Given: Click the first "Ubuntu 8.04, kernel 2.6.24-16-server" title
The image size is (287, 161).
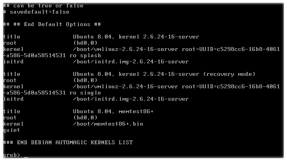Looking at the screenshot, I should pos(136,37).
